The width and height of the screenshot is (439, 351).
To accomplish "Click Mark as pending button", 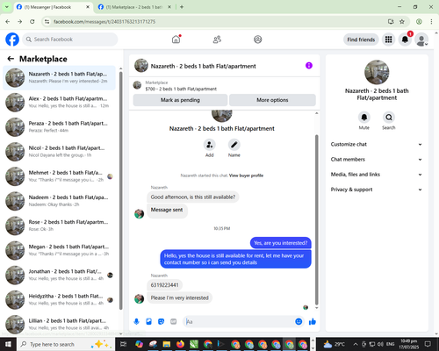I will (180, 100).
